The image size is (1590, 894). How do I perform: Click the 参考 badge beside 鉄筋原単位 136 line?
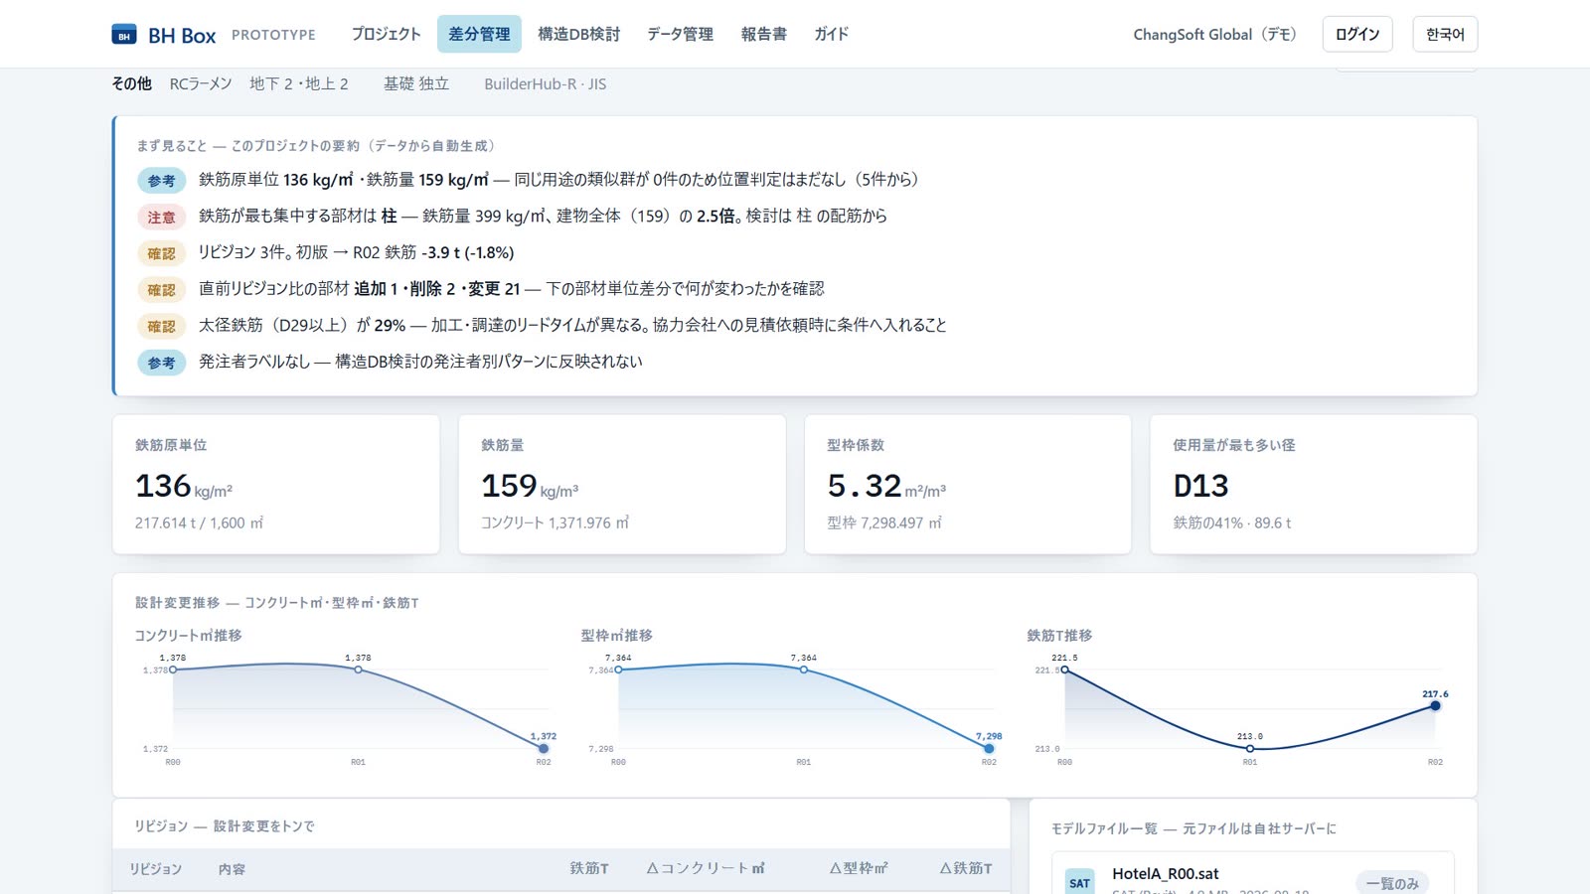click(x=161, y=181)
